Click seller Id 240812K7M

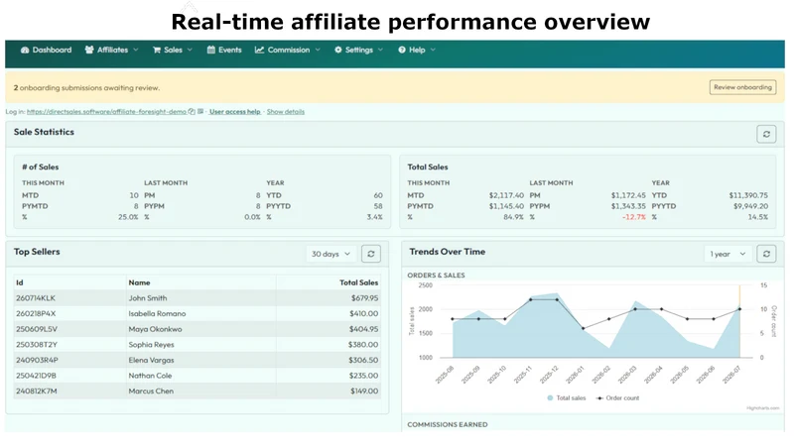coord(36,391)
